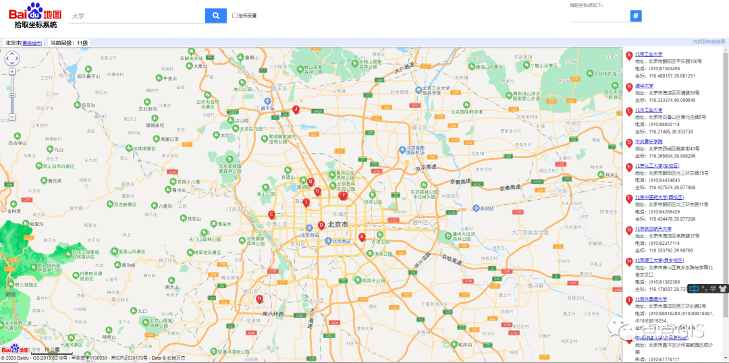Image resolution: width=729 pixels, height=363 pixels.
Task: Copy coordinates with the blue copy icon
Action: tap(636, 16)
